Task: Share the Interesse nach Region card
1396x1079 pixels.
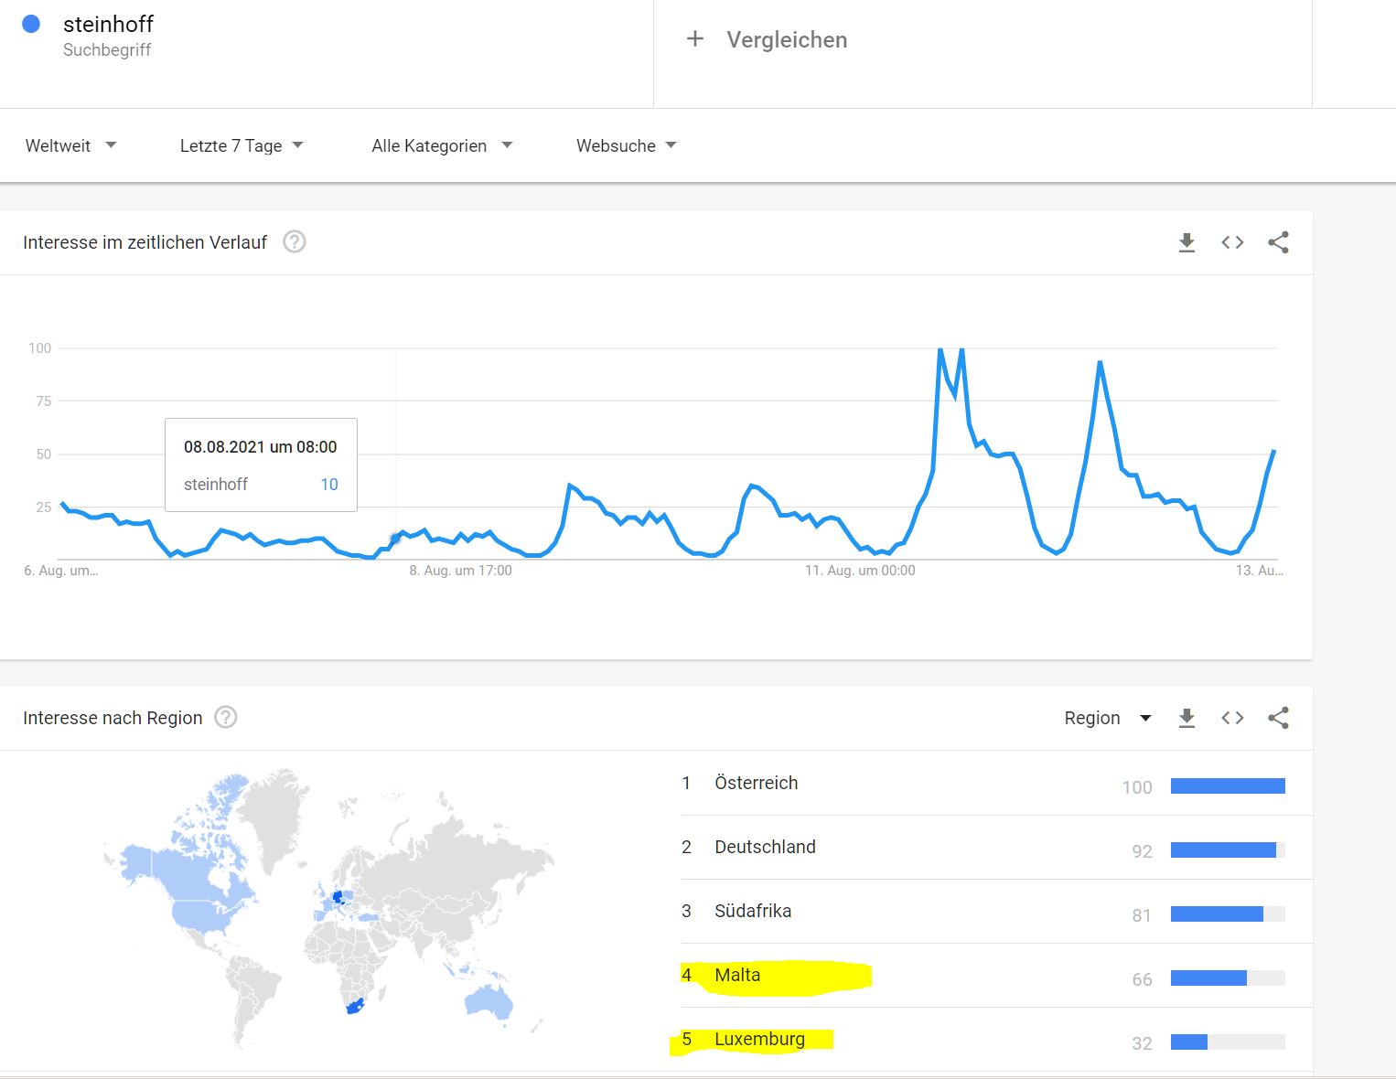Action: pos(1278,718)
